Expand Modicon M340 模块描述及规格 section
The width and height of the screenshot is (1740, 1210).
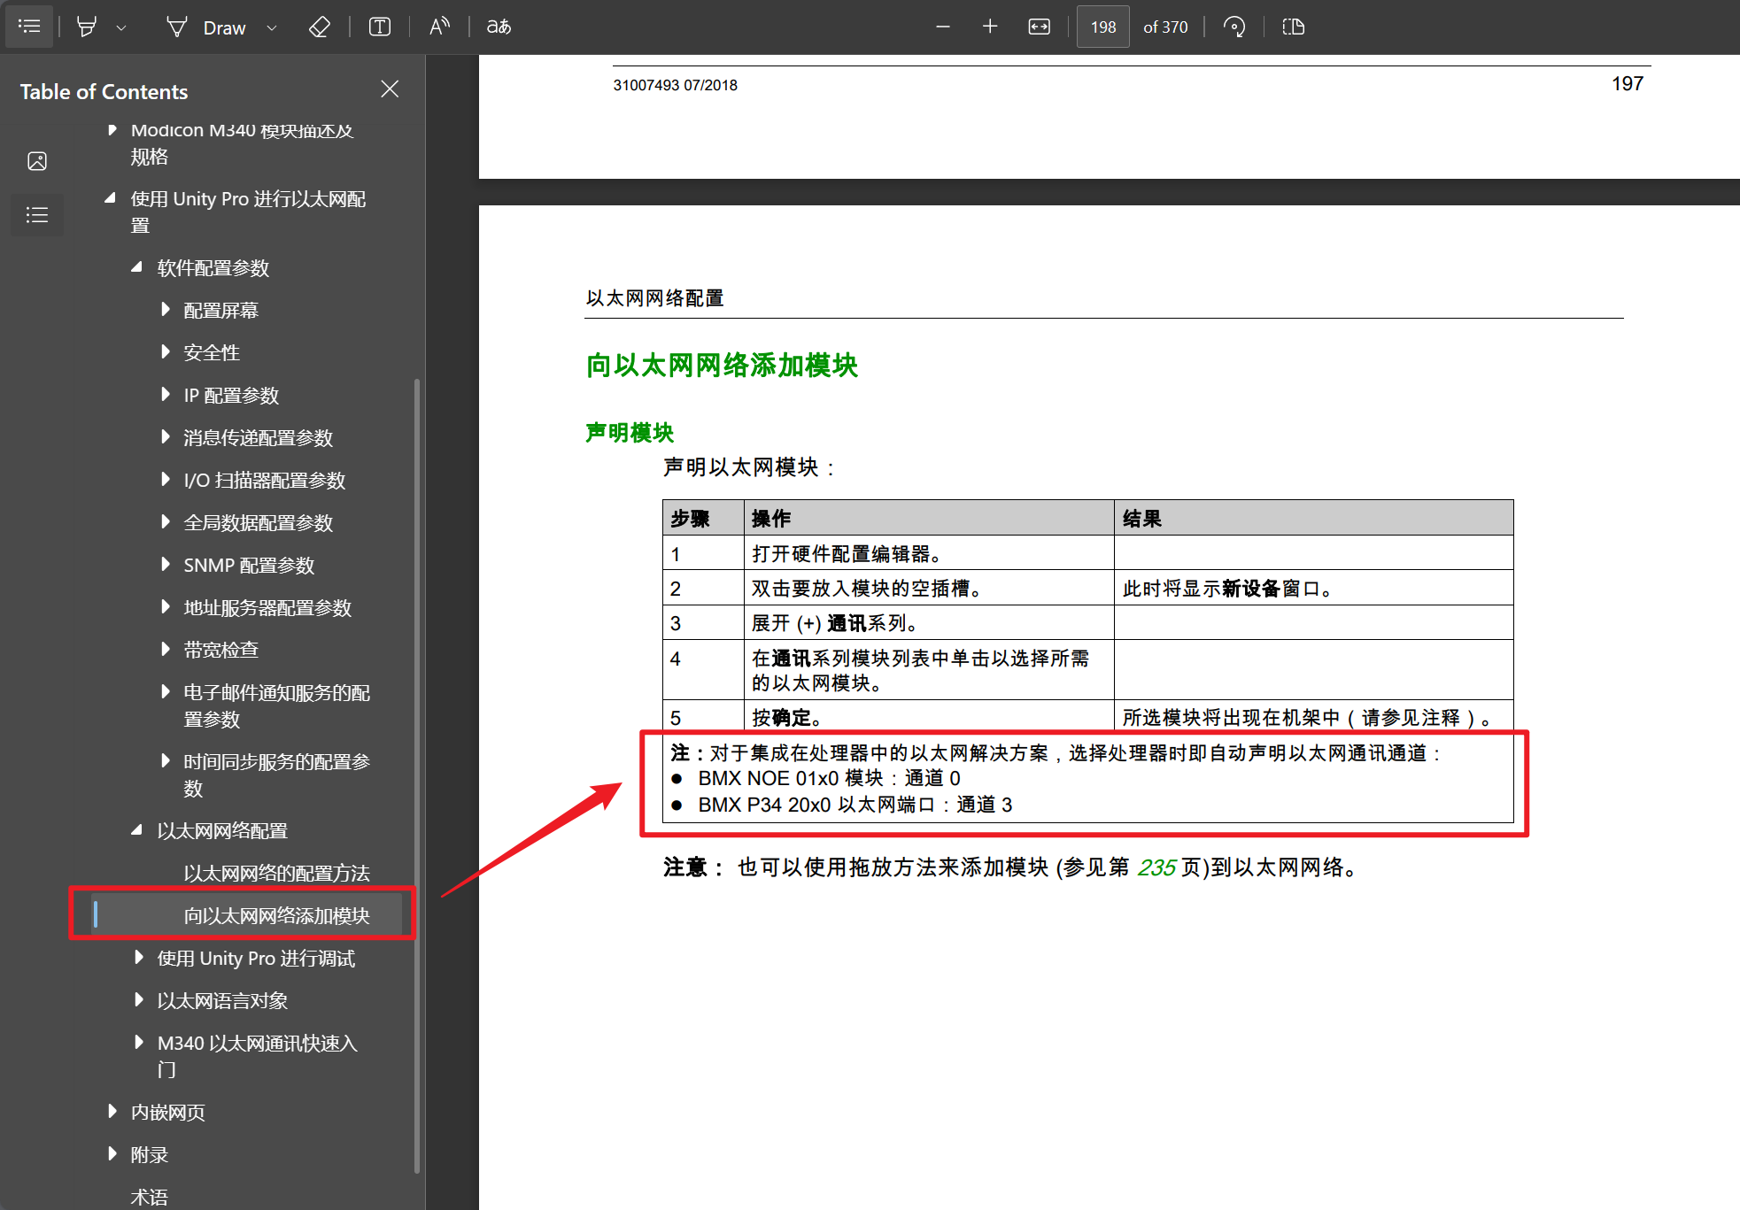tap(112, 130)
